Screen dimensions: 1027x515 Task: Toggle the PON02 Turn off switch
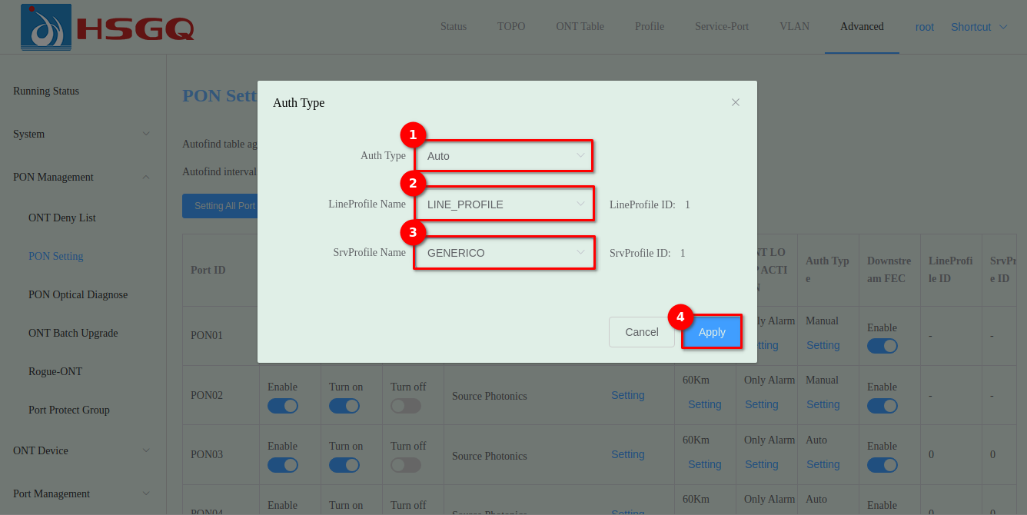click(x=406, y=406)
